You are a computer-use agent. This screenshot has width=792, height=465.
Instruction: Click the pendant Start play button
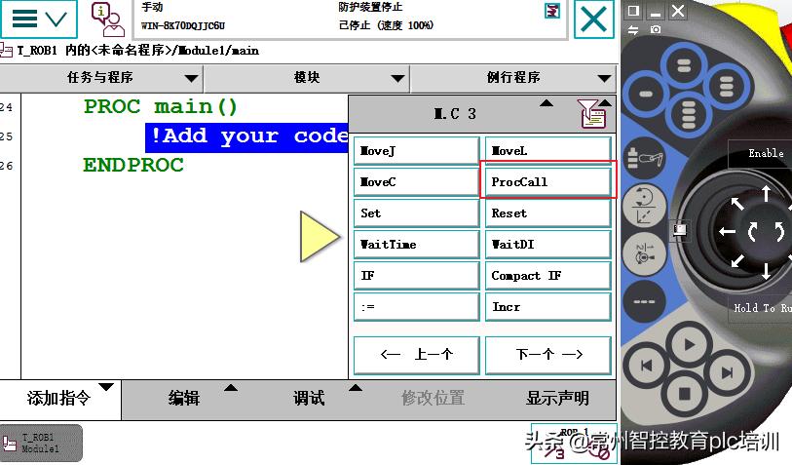[689, 345]
